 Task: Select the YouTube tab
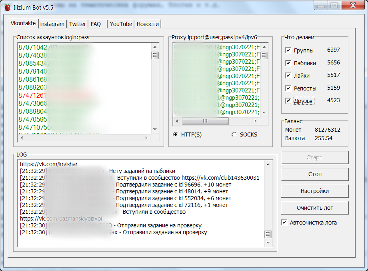point(121,24)
